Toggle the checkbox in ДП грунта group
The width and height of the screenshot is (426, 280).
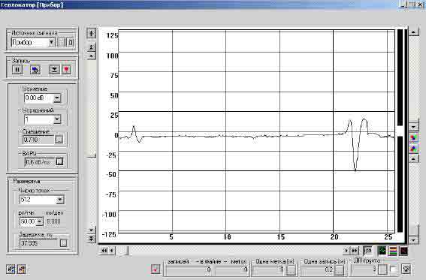(393, 269)
